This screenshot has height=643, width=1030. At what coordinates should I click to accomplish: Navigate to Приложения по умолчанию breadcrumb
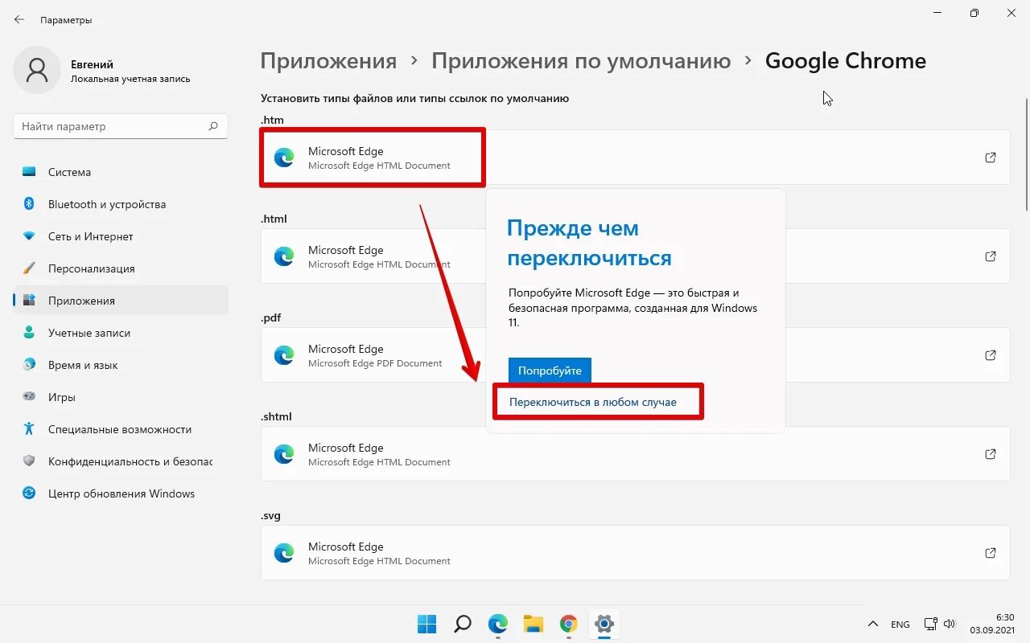[x=581, y=61]
